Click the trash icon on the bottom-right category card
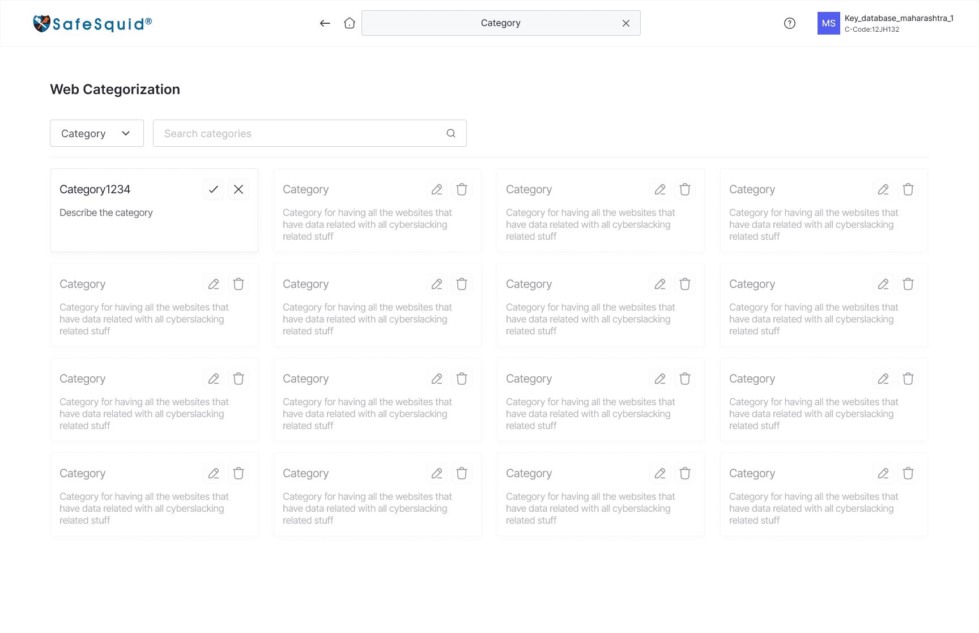979x633 pixels. (908, 473)
